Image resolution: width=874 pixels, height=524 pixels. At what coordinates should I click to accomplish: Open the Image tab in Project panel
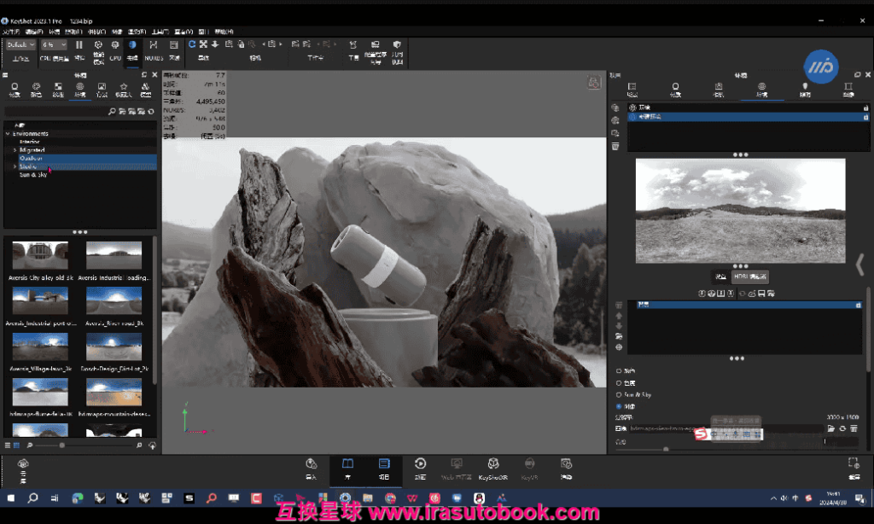tap(848, 90)
